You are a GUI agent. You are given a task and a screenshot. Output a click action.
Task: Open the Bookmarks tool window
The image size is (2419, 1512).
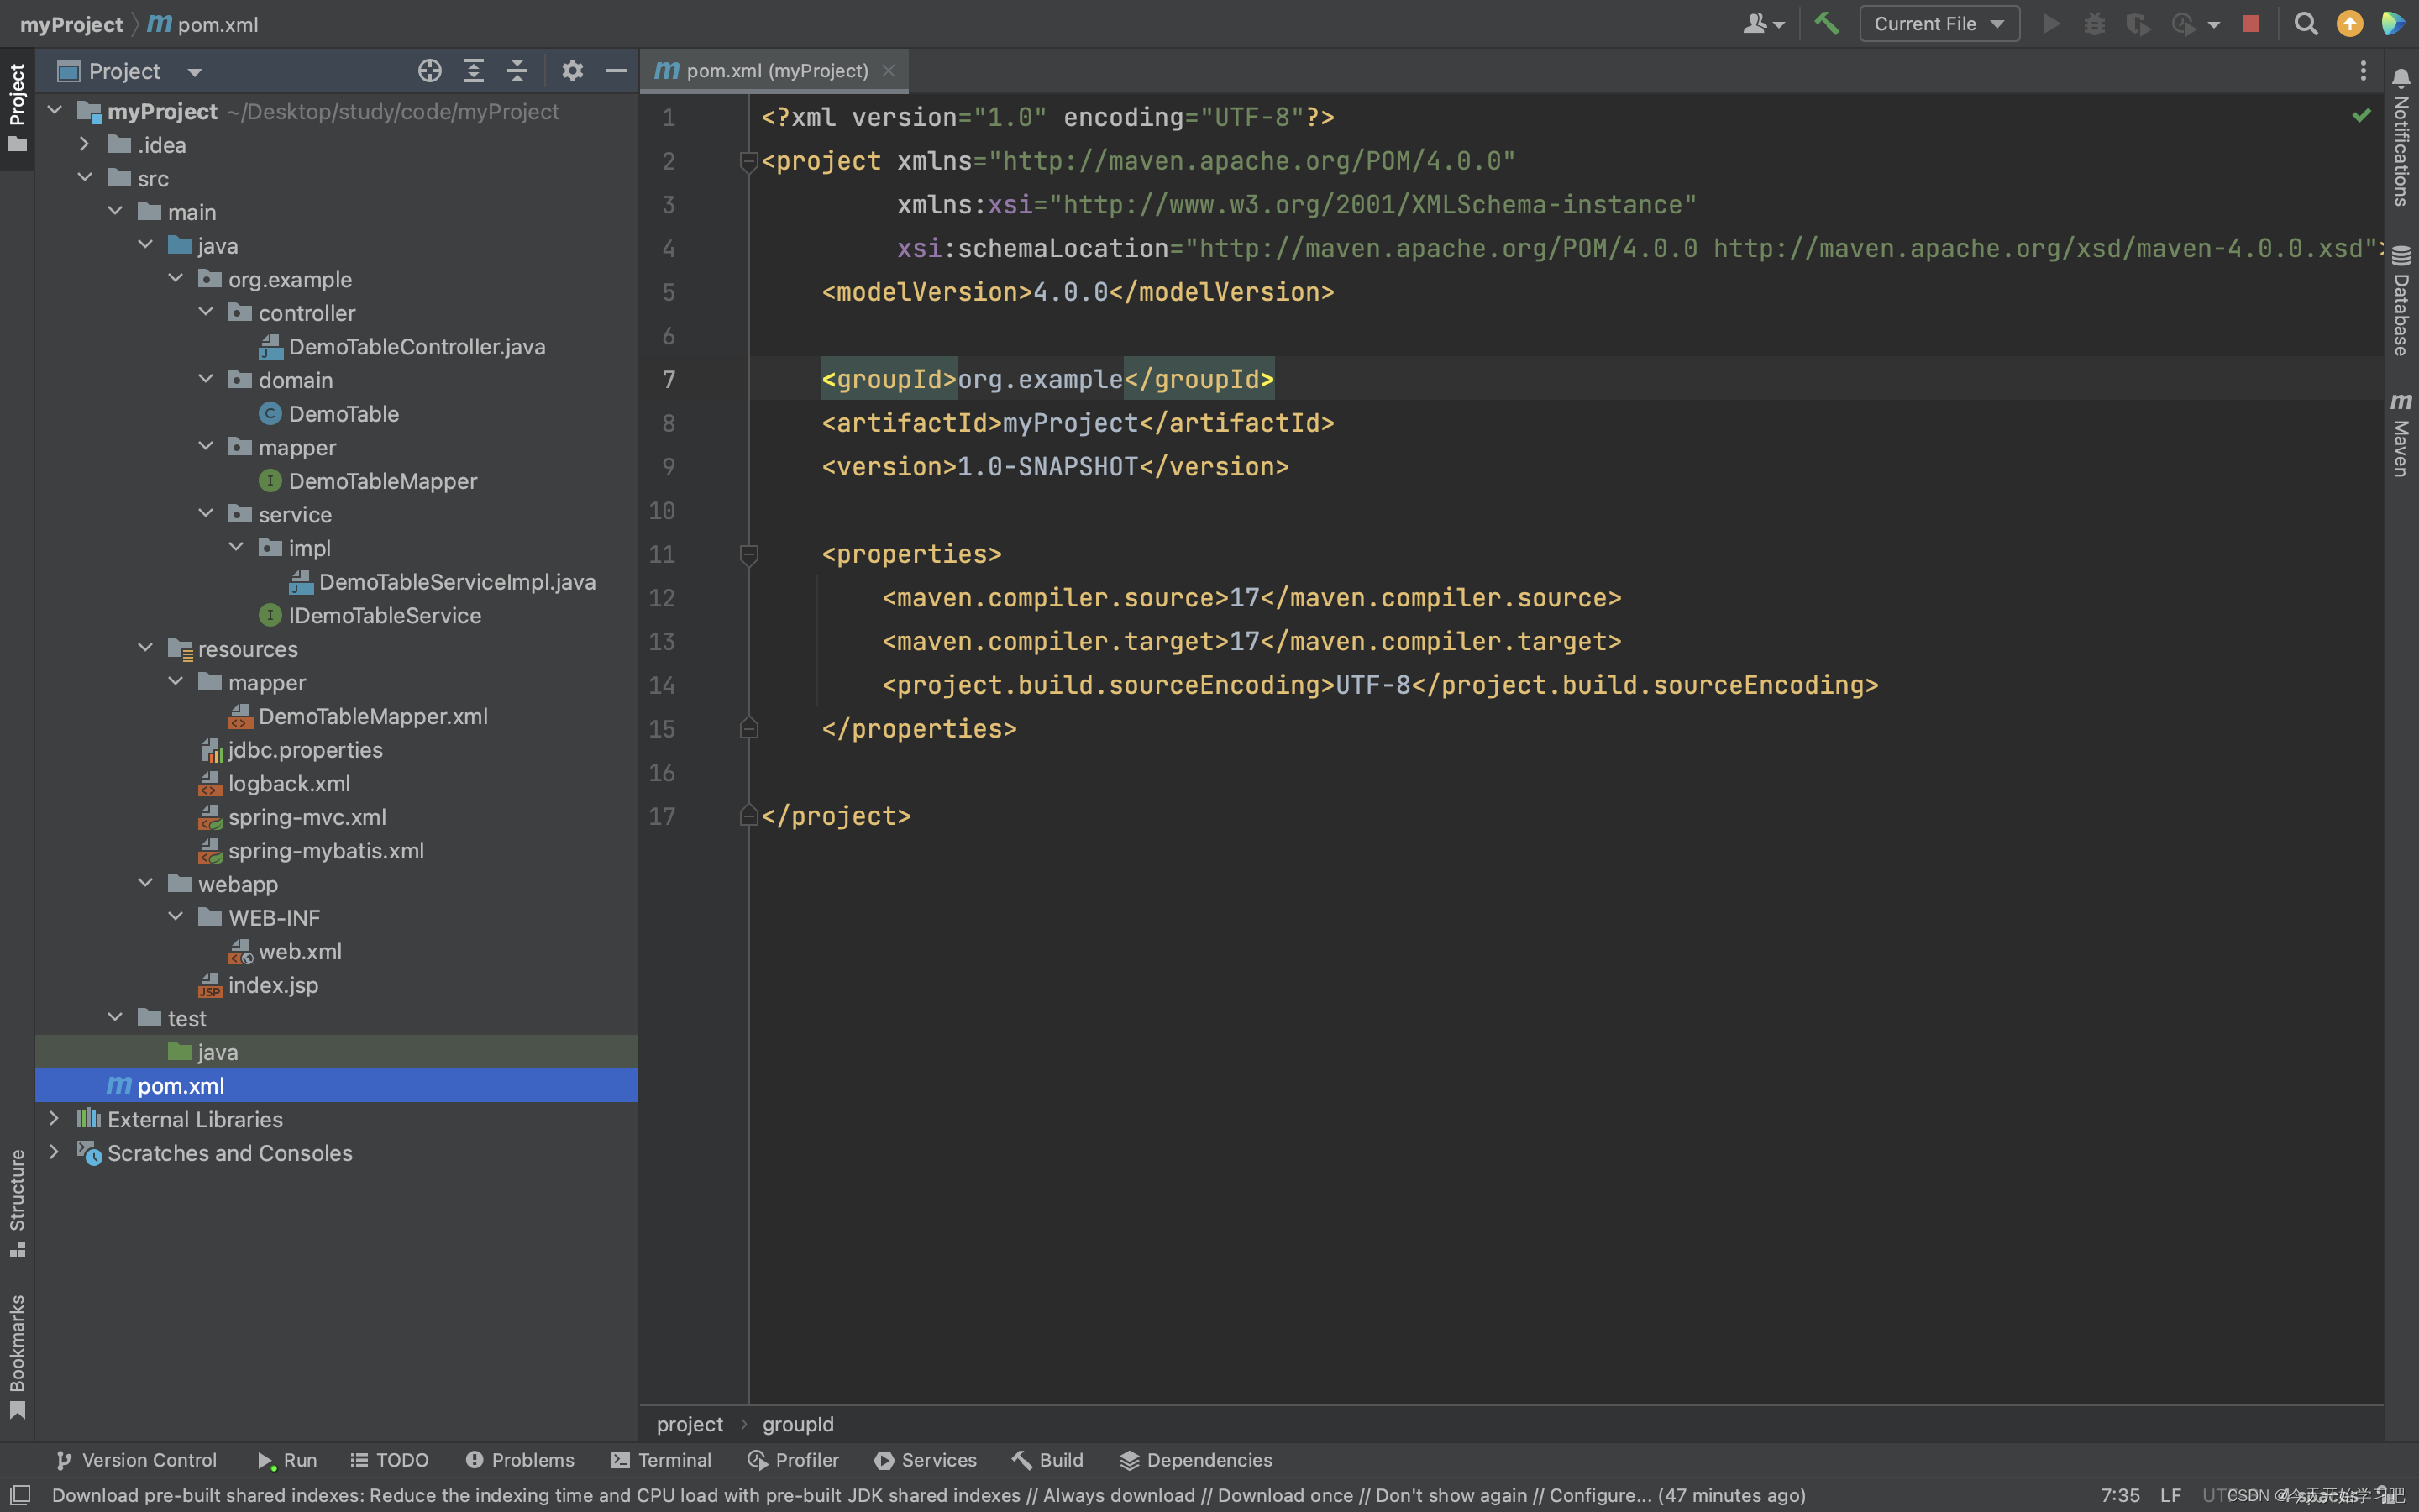(x=17, y=1356)
